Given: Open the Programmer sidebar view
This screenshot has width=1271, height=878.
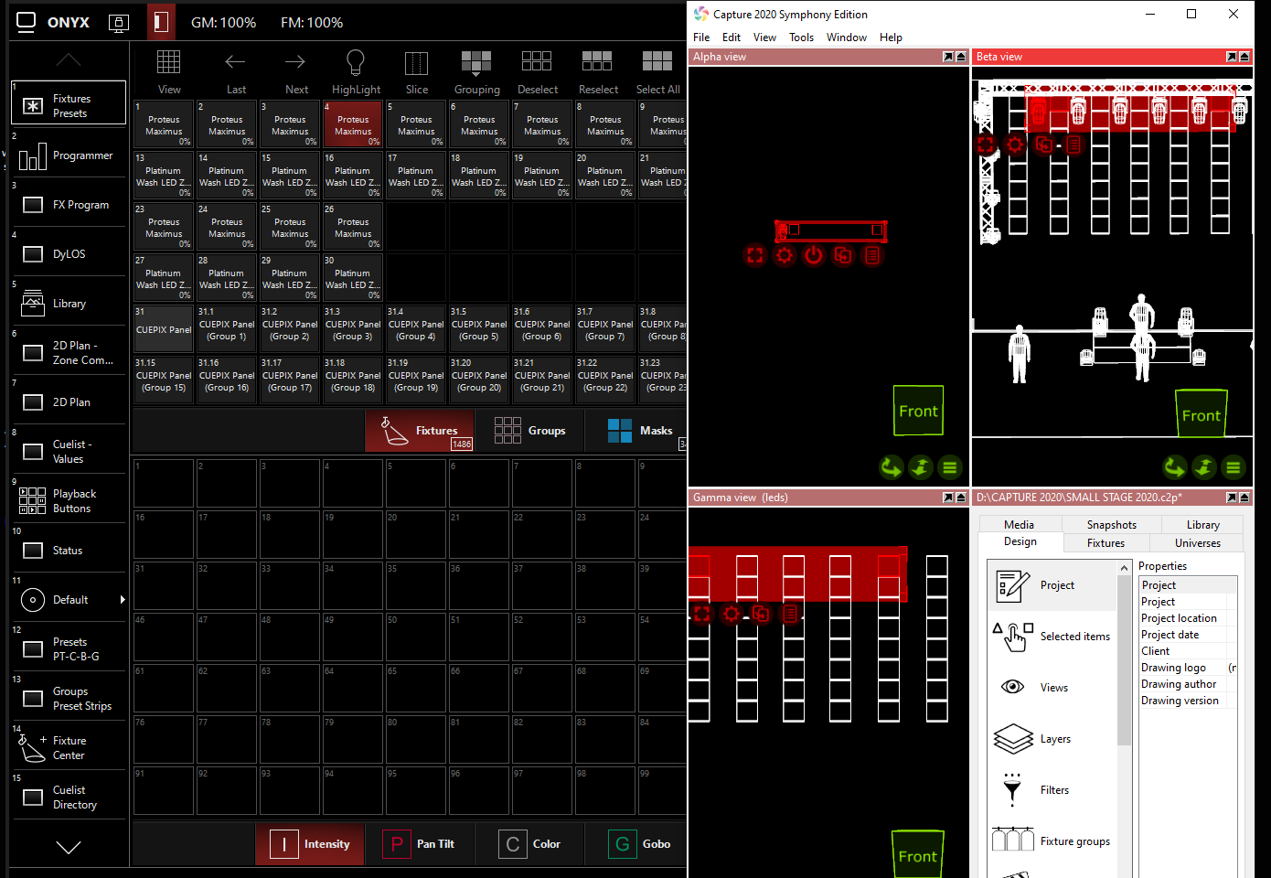Looking at the screenshot, I should coord(69,156).
